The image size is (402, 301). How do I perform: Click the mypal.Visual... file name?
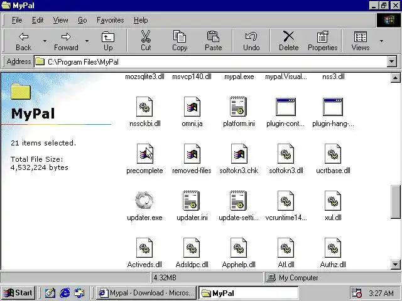coord(286,77)
